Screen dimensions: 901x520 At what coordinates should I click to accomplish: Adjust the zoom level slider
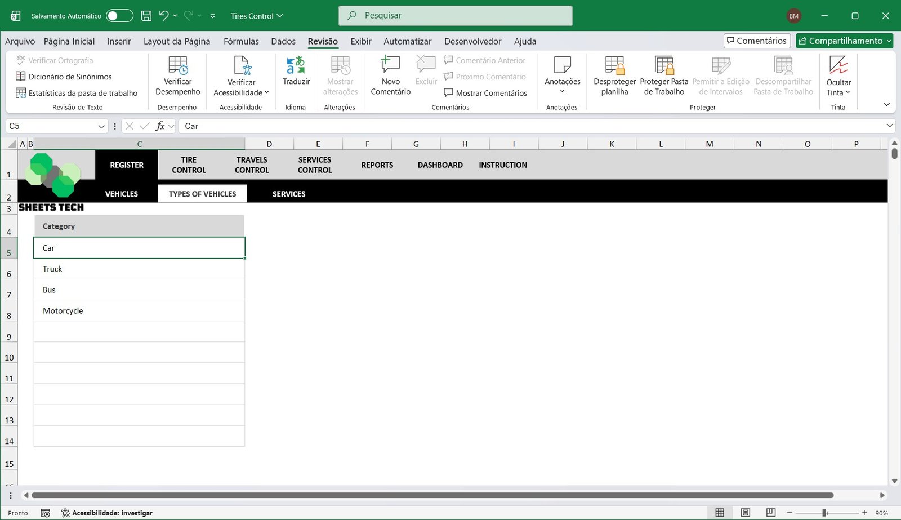(824, 513)
